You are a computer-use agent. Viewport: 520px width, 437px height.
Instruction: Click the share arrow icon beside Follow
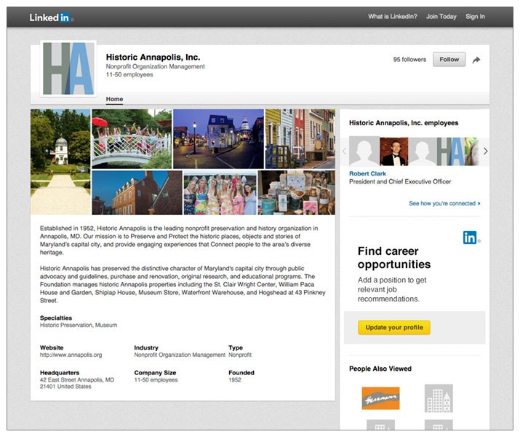pyautogui.click(x=476, y=60)
